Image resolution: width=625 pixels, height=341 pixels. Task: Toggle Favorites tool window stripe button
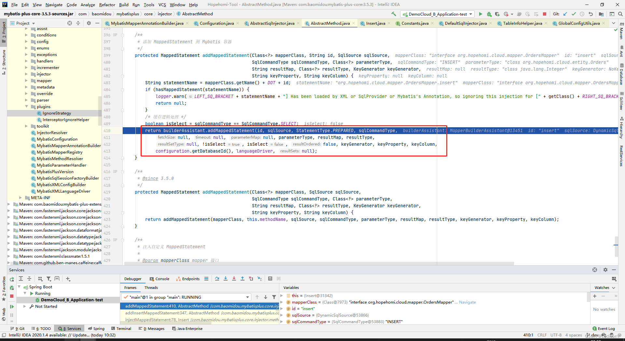[4, 288]
